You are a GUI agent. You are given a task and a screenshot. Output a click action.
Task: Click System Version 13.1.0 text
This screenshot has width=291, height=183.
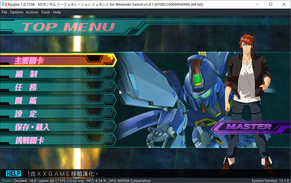click(x=270, y=180)
